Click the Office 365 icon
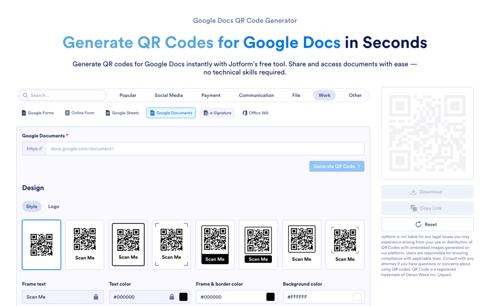This screenshot has width=490, height=306. pos(245,113)
